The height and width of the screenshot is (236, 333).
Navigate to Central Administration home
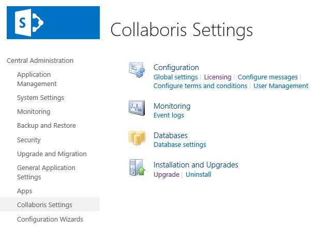pos(40,60)
